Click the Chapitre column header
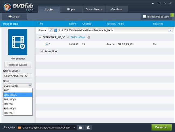Image resolution: width=175 pixels, height=132 pixels. 87,24
